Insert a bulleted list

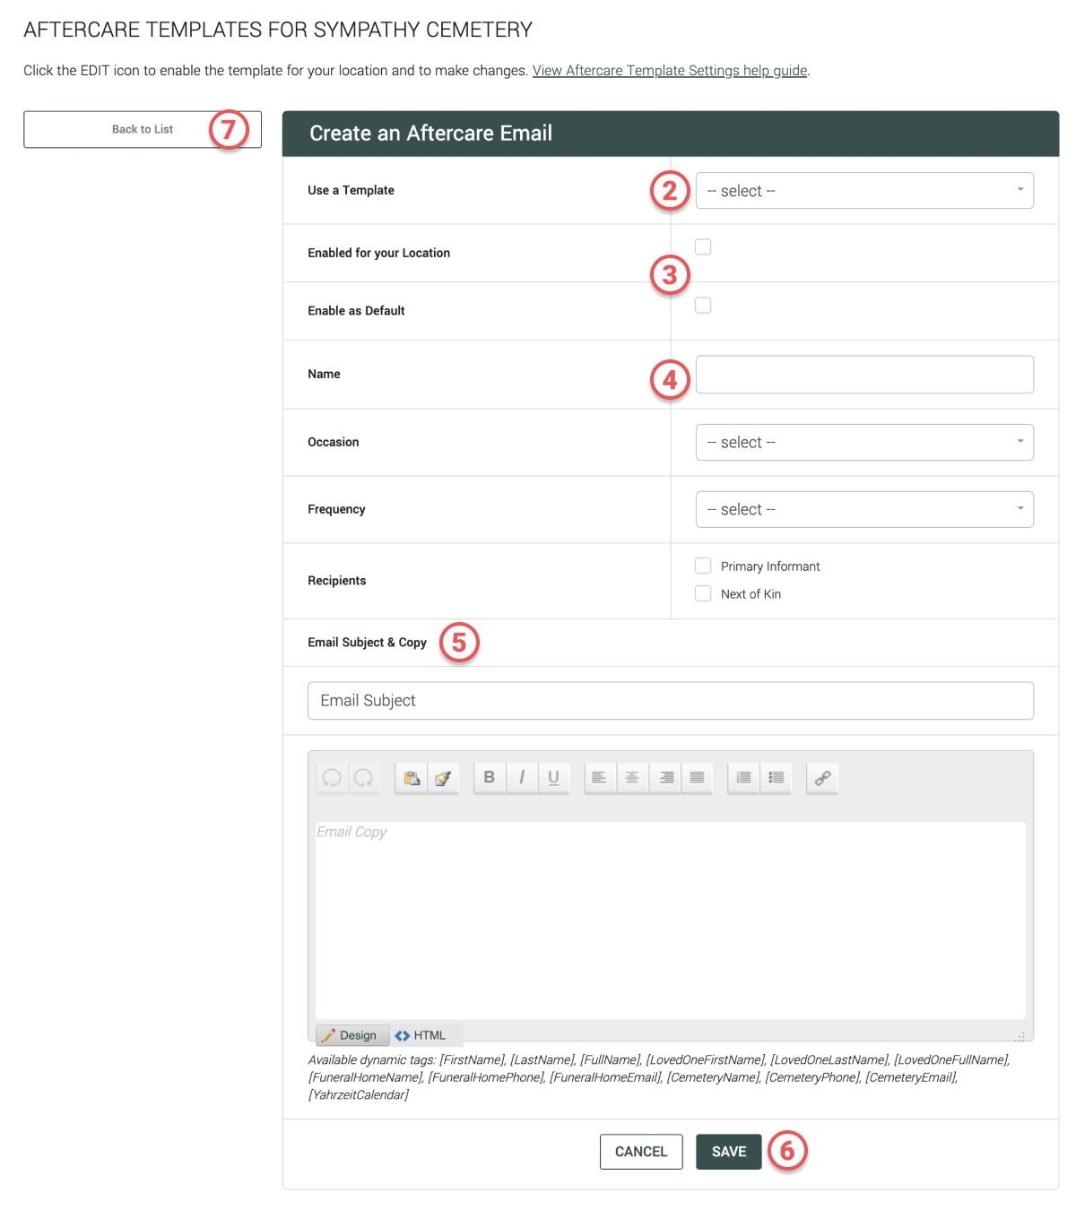tap(776, 777)
